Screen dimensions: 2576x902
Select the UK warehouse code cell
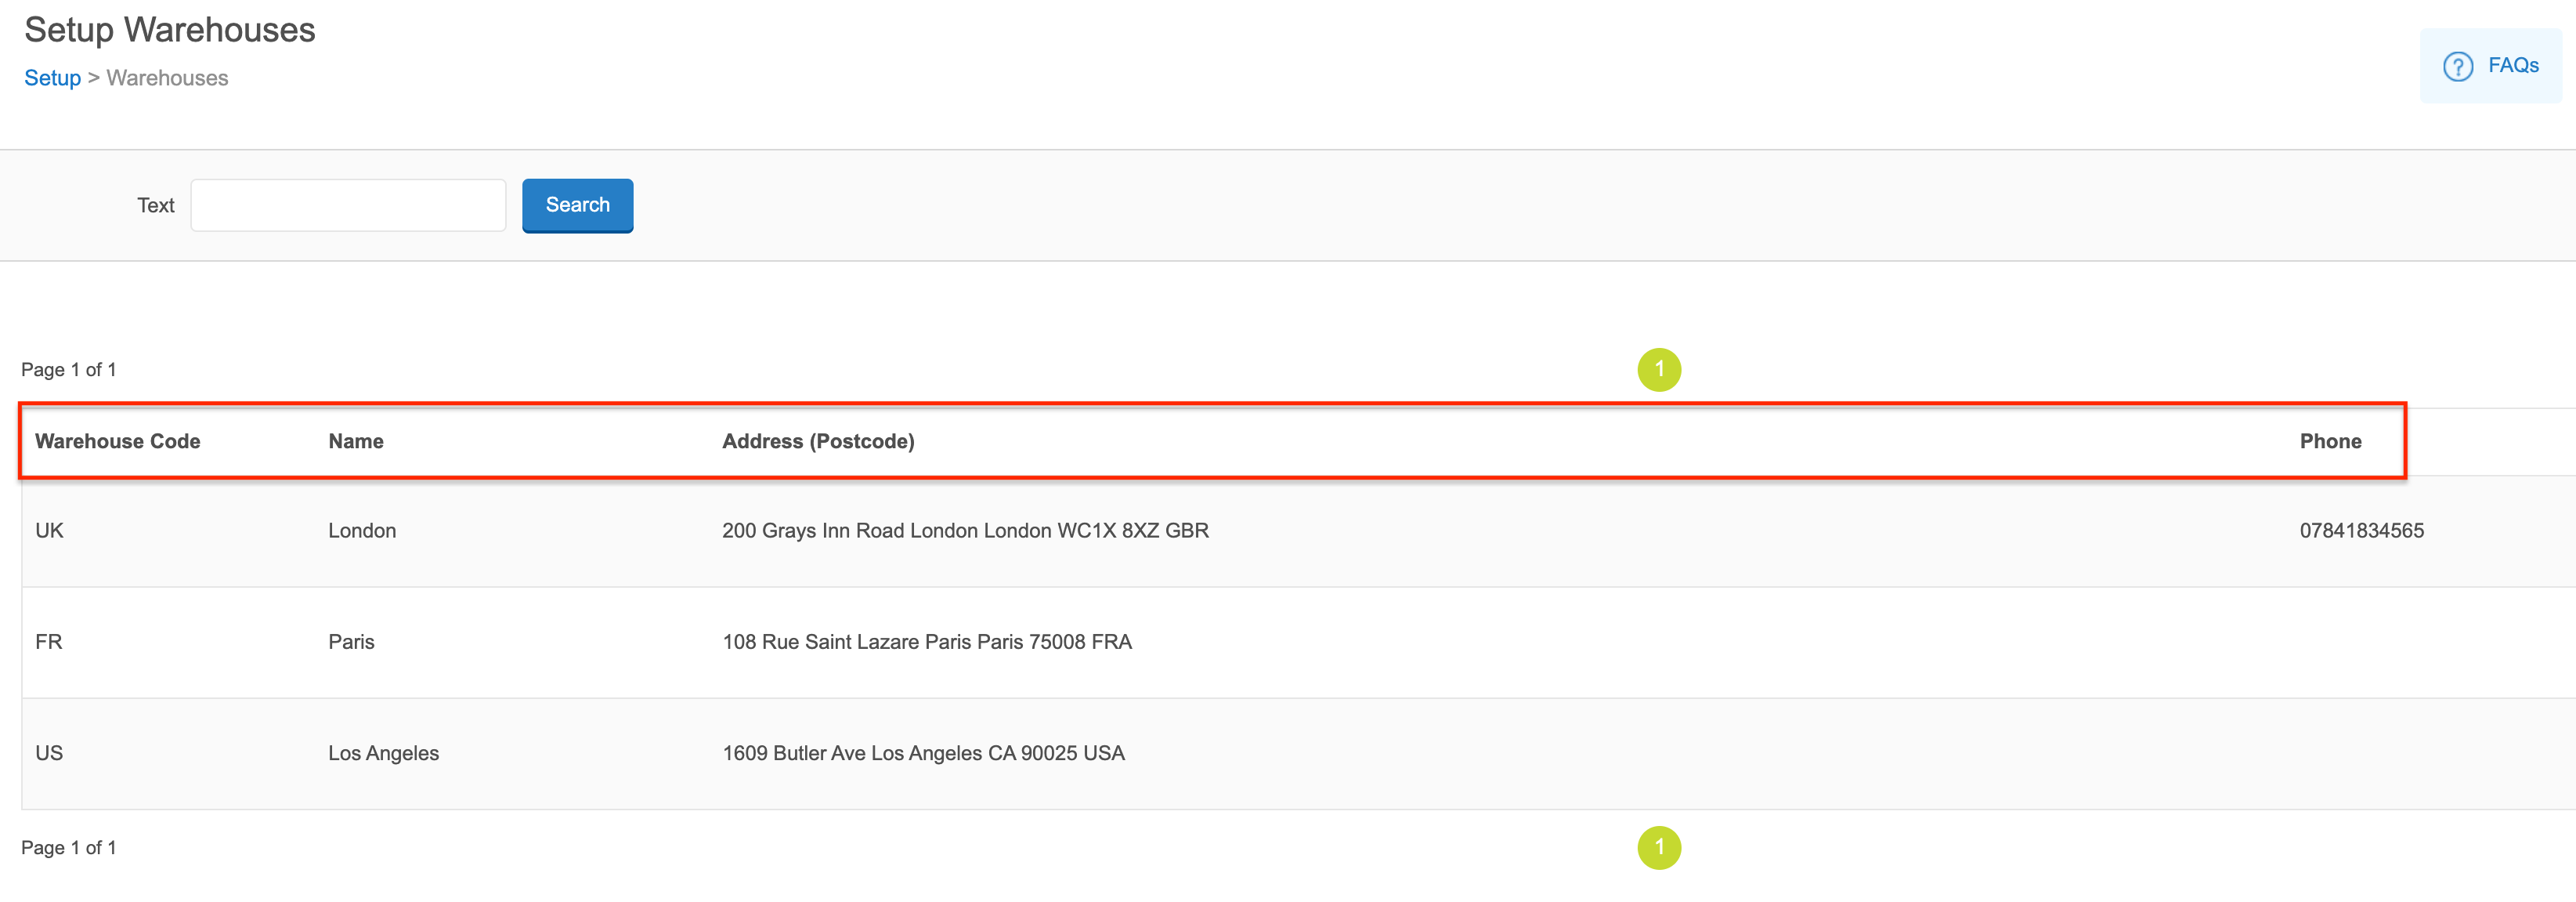coord(49,531)
